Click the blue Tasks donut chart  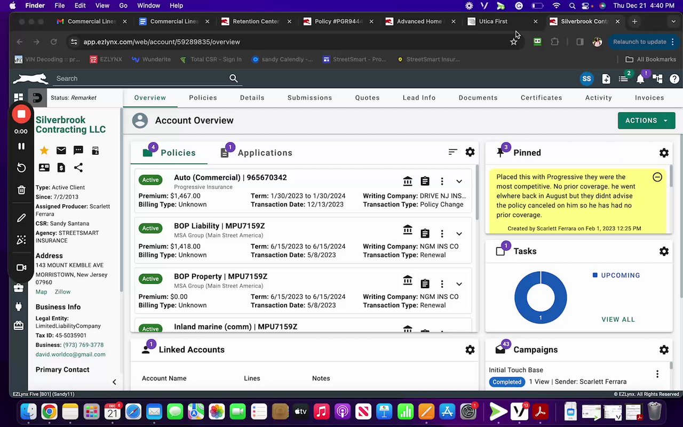[x=541, y=297]
